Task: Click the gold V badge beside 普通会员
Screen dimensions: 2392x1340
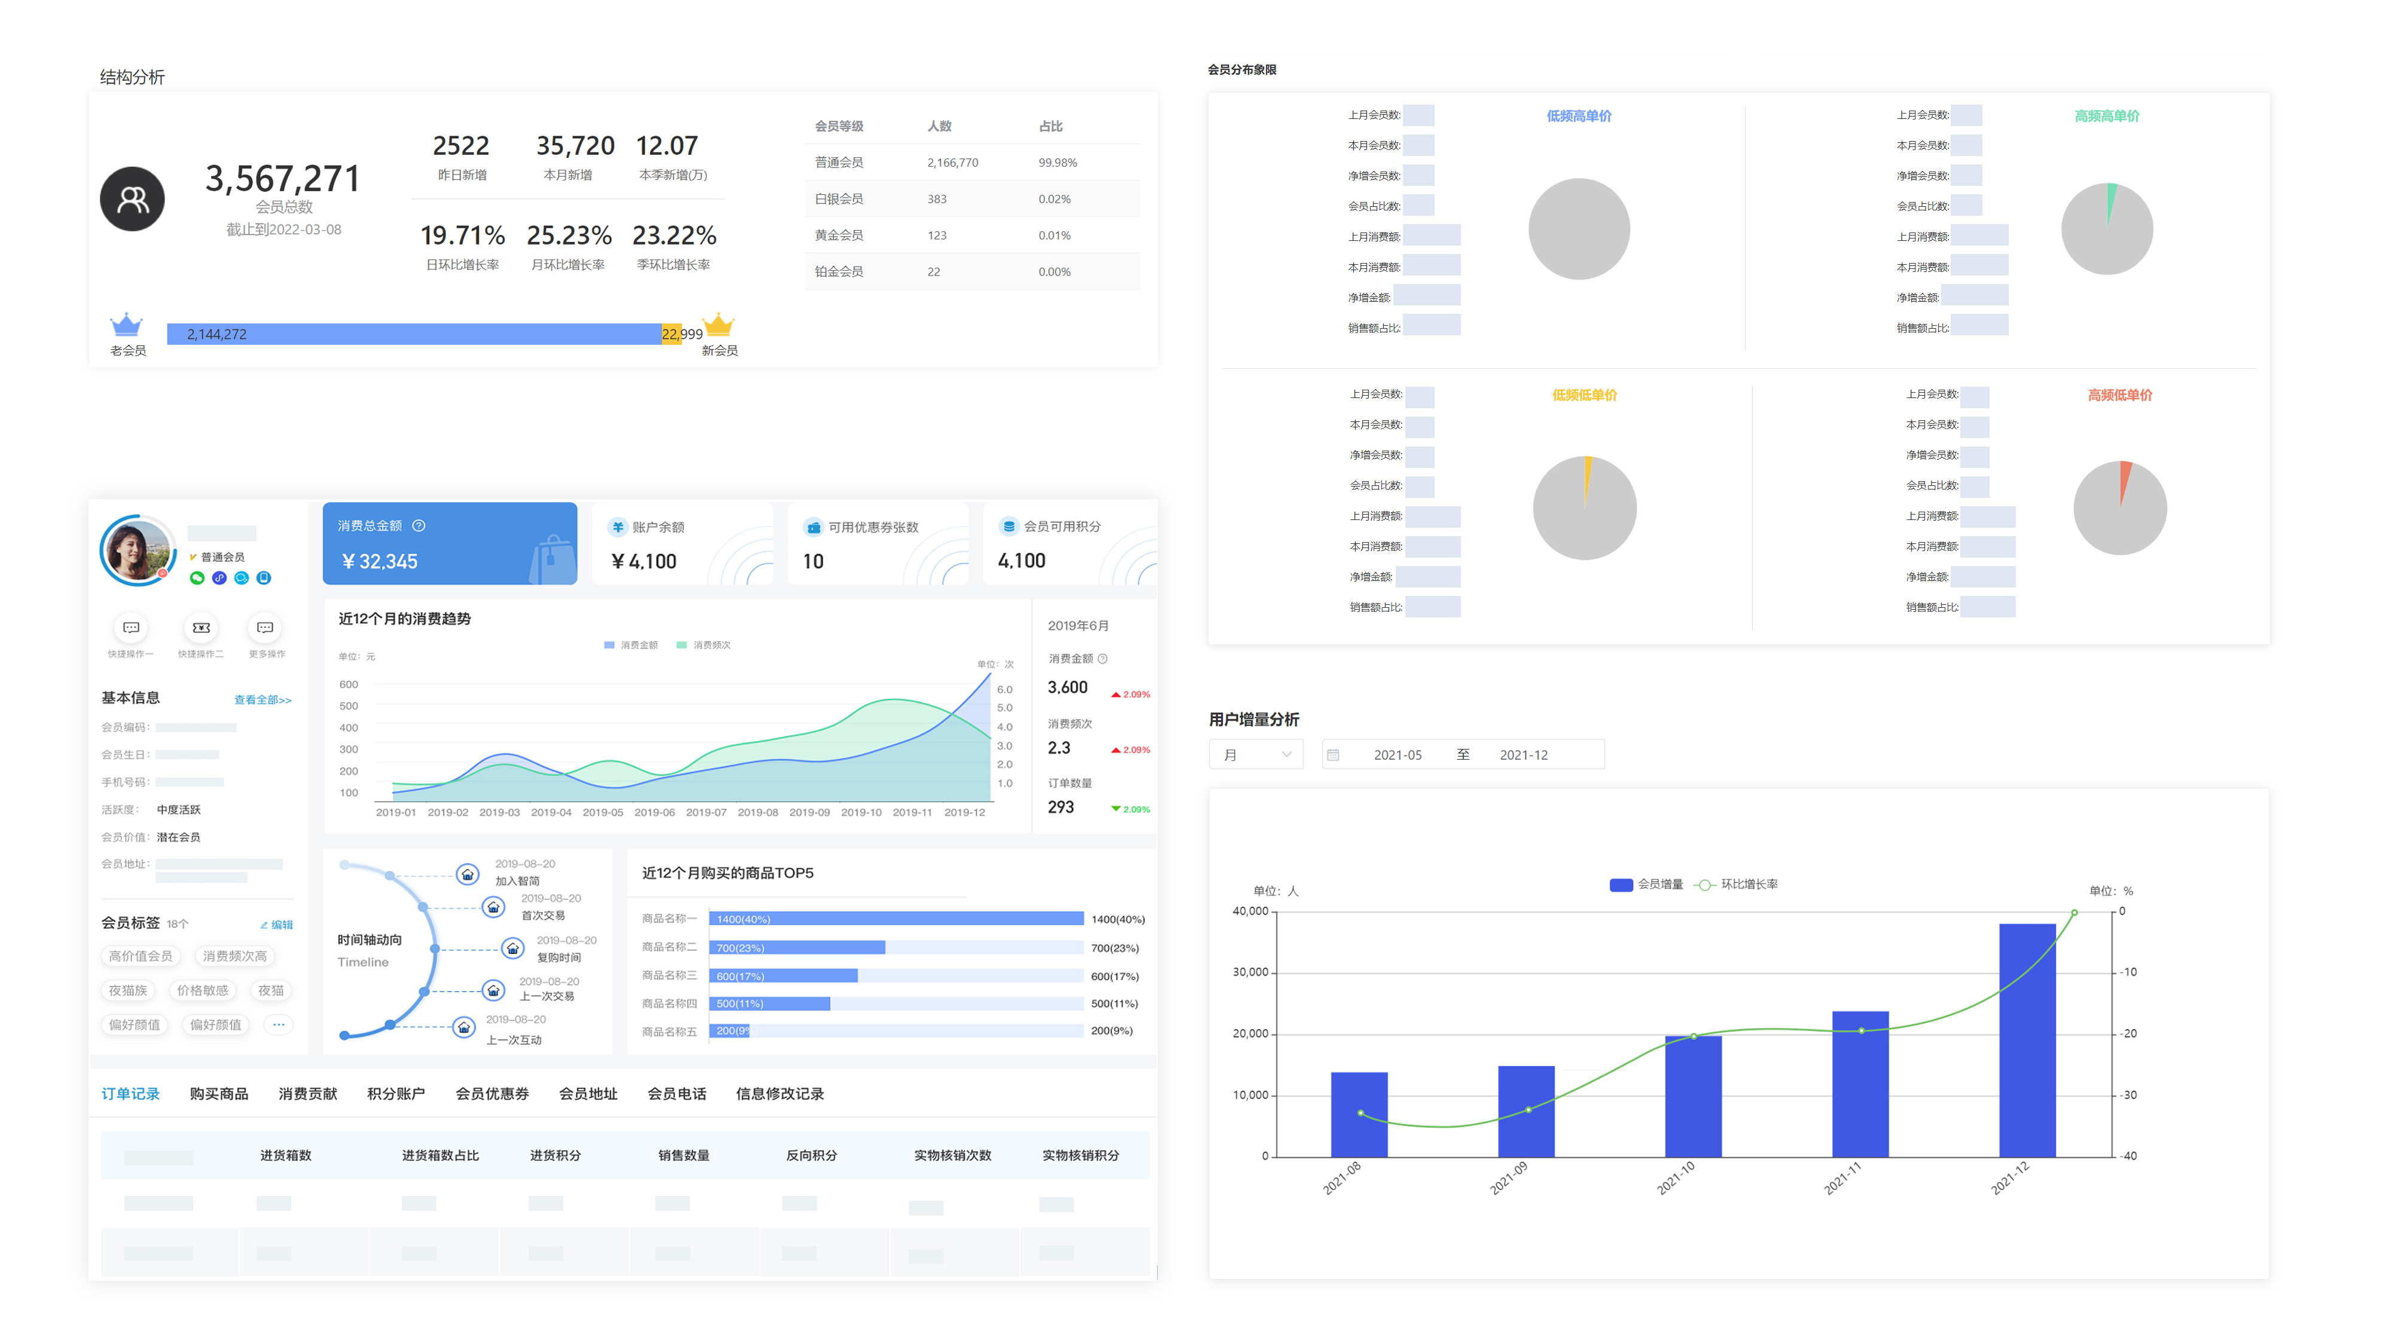Action: tap(193, 557)
